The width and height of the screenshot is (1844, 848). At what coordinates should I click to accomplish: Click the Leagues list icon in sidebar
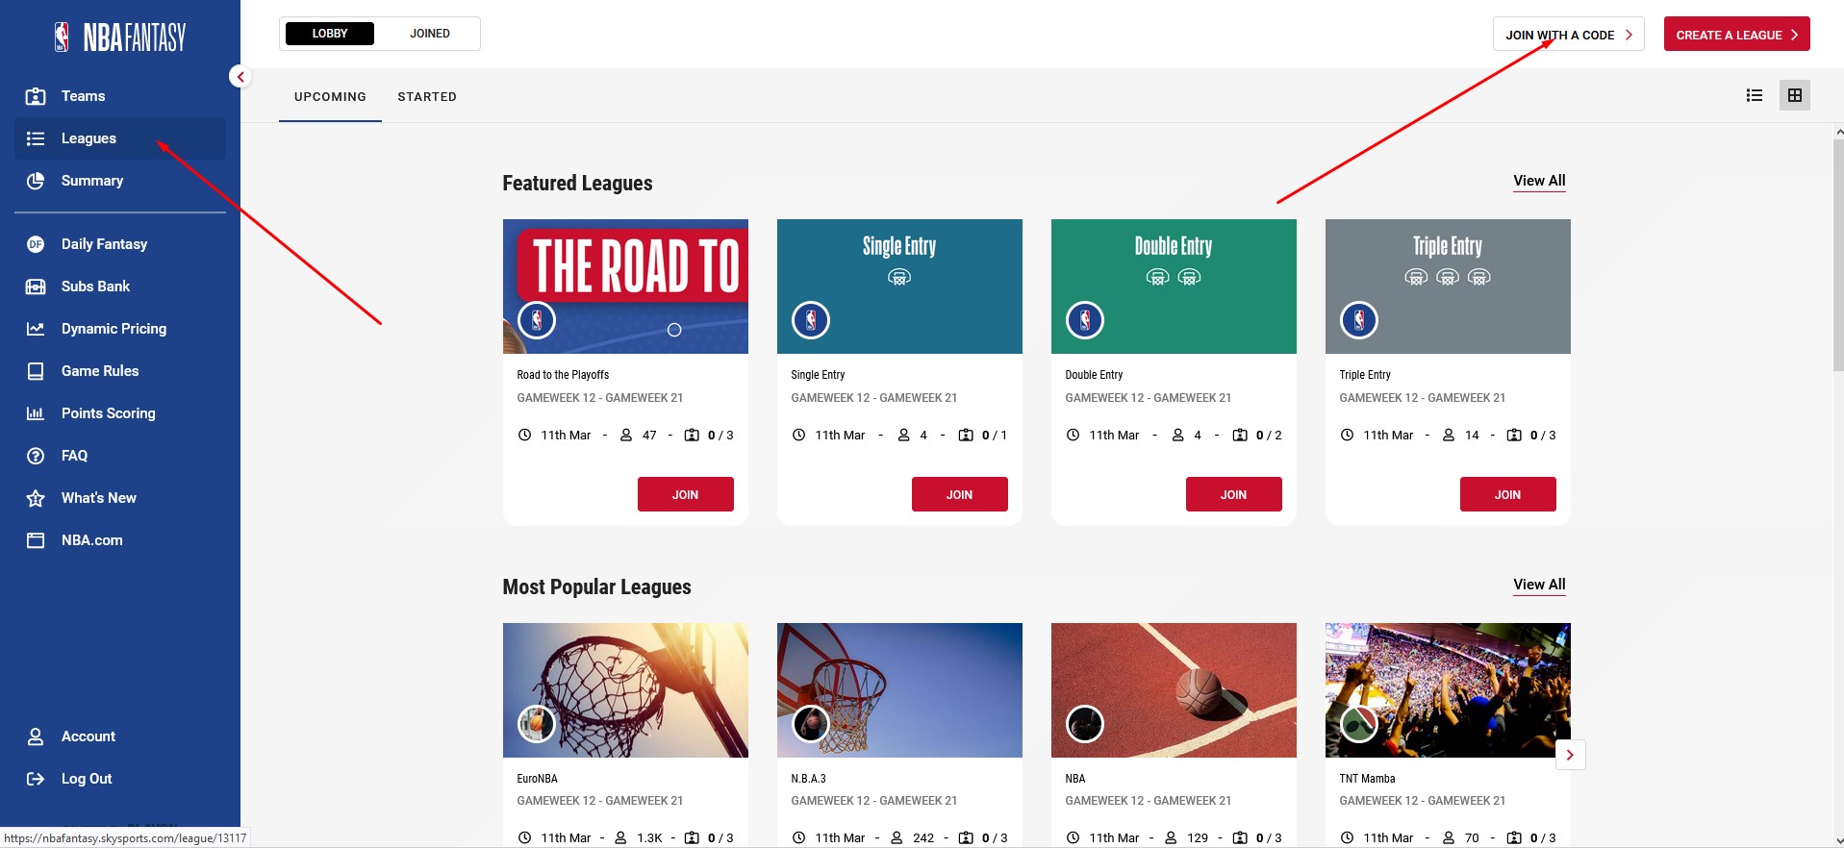36,138
